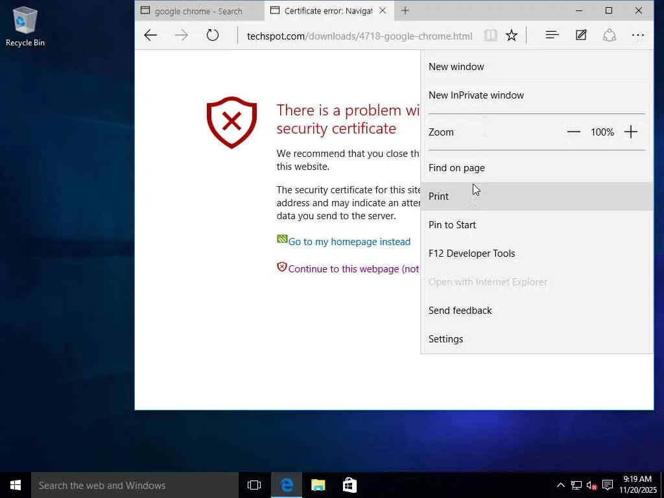The height and width of the screenshot is (498, 664).
Task: Click the muted volume tray icon
Action: pyautogui.click(x=591, y=485)
